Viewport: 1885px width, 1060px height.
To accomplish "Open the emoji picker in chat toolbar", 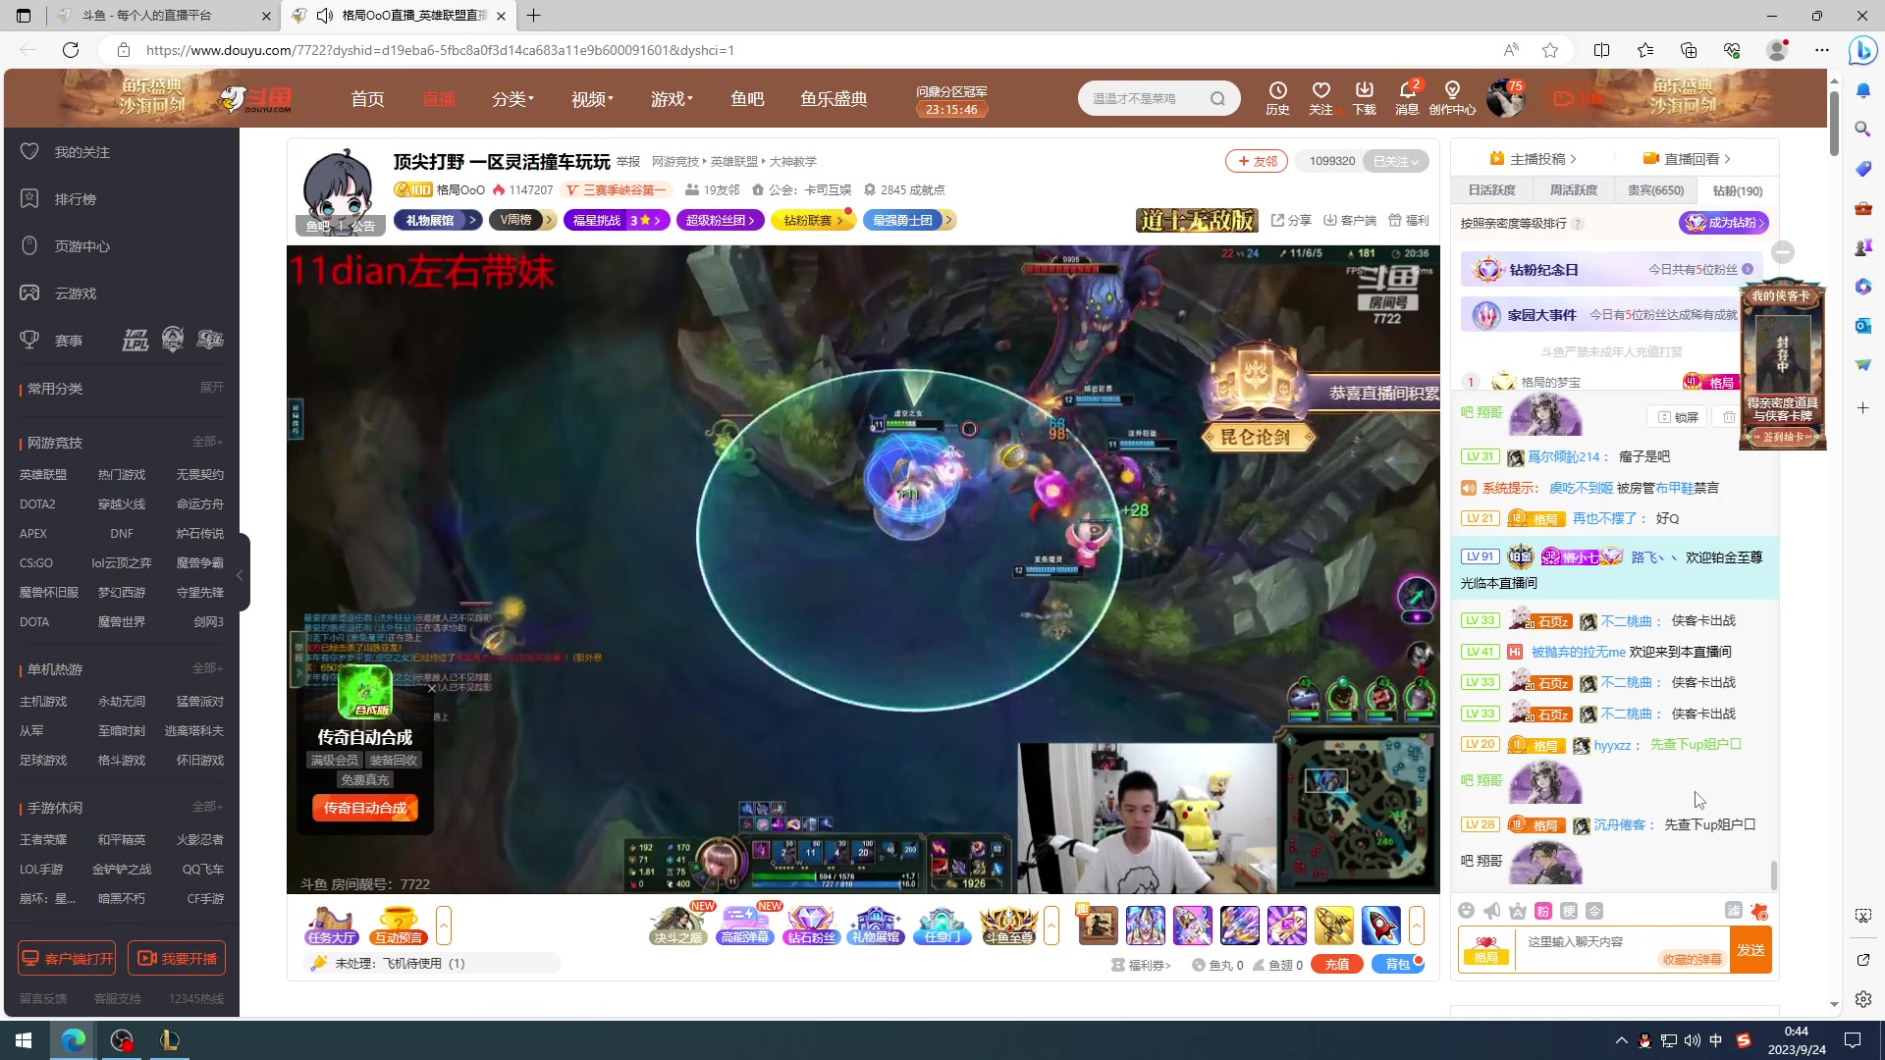I will pyautogui.click(x=1466, y=911).
